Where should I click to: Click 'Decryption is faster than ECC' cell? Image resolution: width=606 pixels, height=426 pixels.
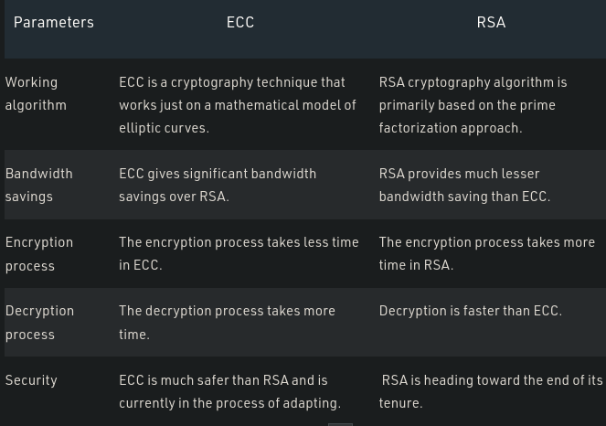[471, 311]
